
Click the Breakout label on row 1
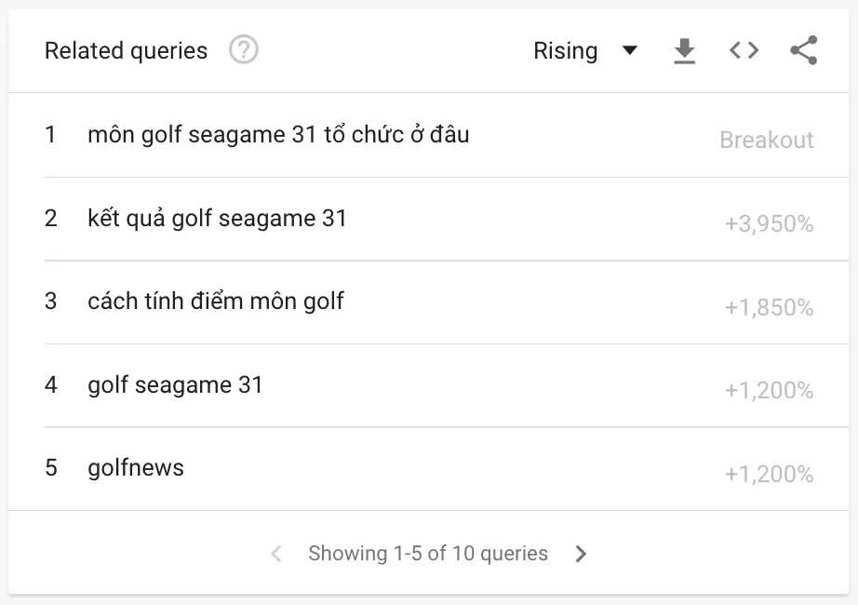[767, 140]
